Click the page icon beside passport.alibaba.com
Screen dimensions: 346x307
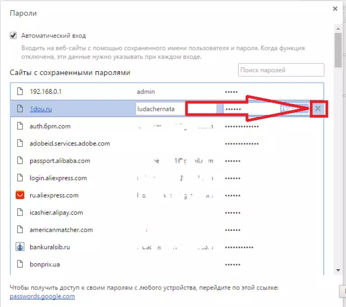point(20,160)
